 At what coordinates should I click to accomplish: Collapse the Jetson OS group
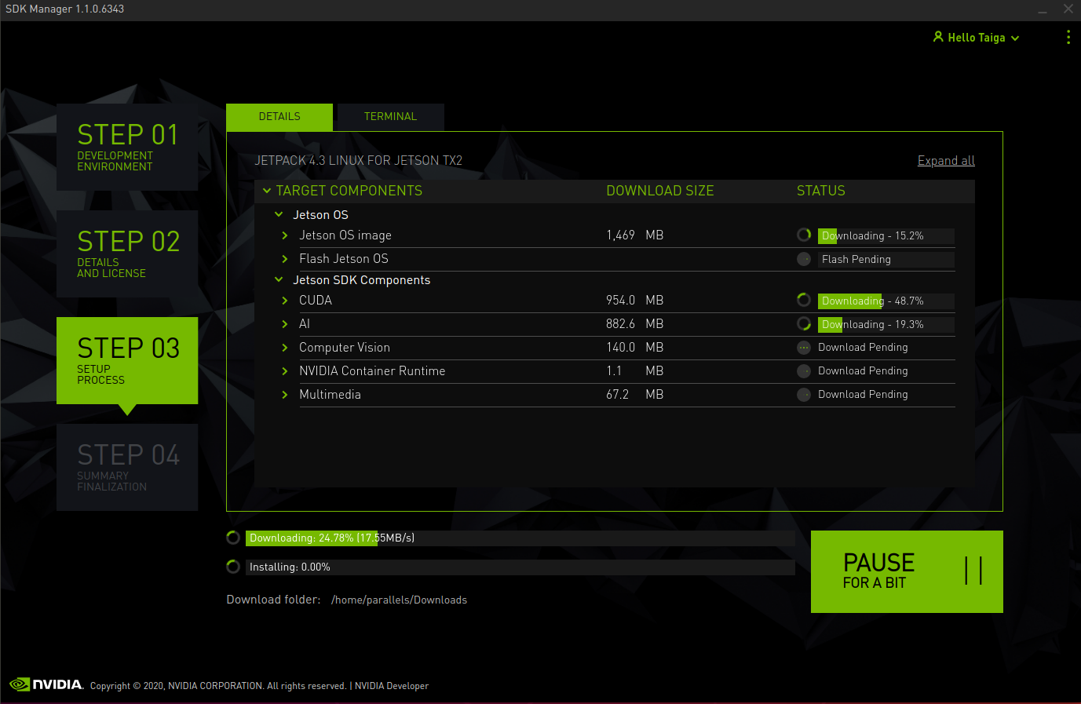pyautogui.click(x=279, y=214)
